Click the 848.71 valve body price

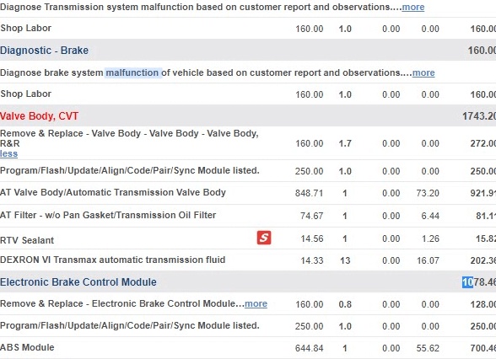tap(309, 193)
